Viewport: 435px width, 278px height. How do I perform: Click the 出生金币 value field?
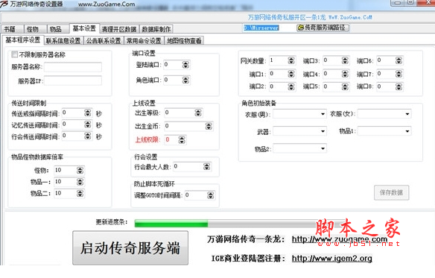[185, 127]
